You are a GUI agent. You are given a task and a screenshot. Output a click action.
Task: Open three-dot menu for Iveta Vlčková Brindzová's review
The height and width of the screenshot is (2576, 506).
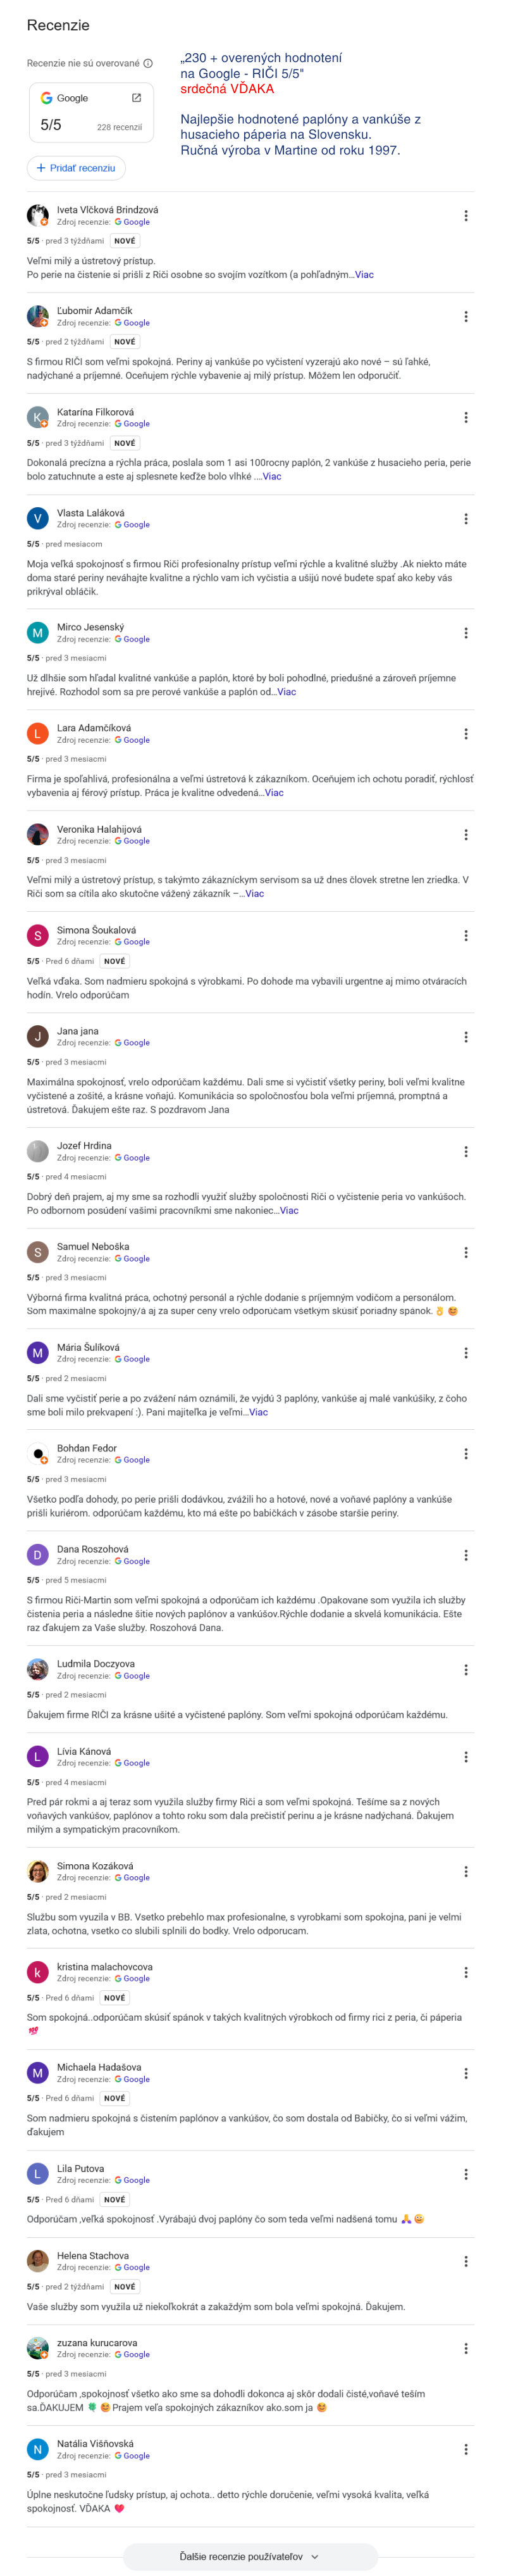[465, 216]
